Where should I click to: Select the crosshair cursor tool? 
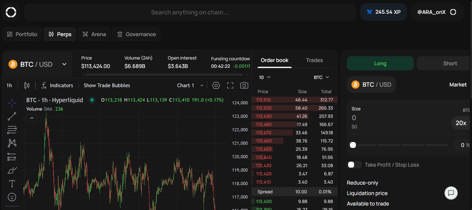tap(12, 103)
